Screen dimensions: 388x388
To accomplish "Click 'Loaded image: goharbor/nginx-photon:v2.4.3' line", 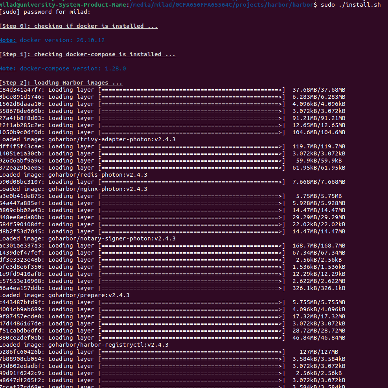I will (74, 189).
